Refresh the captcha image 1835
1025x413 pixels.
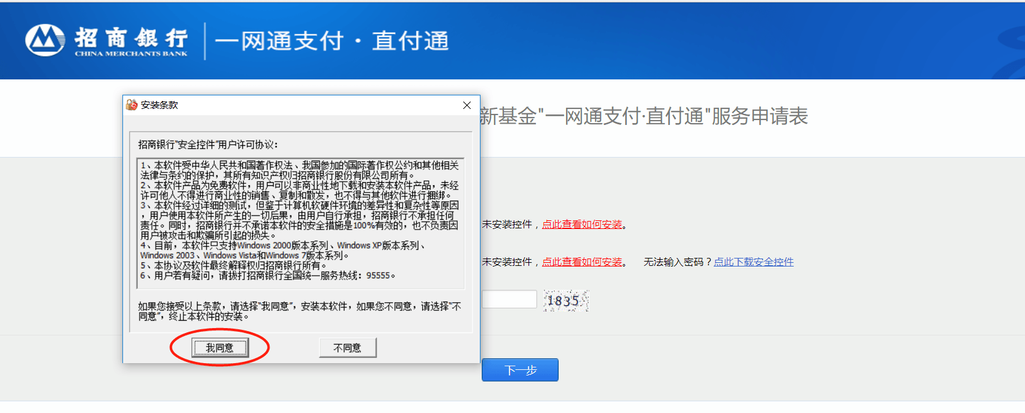pos(566,300)
